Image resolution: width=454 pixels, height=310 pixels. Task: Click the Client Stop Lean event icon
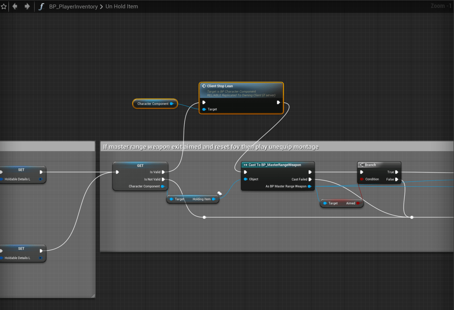[204, 86]
